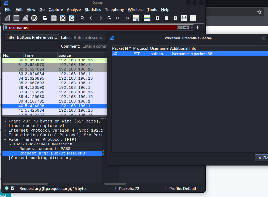Go back in packet history
This screenshot has height=197, width=268.
pyautogui.click(x=91, y=18)
